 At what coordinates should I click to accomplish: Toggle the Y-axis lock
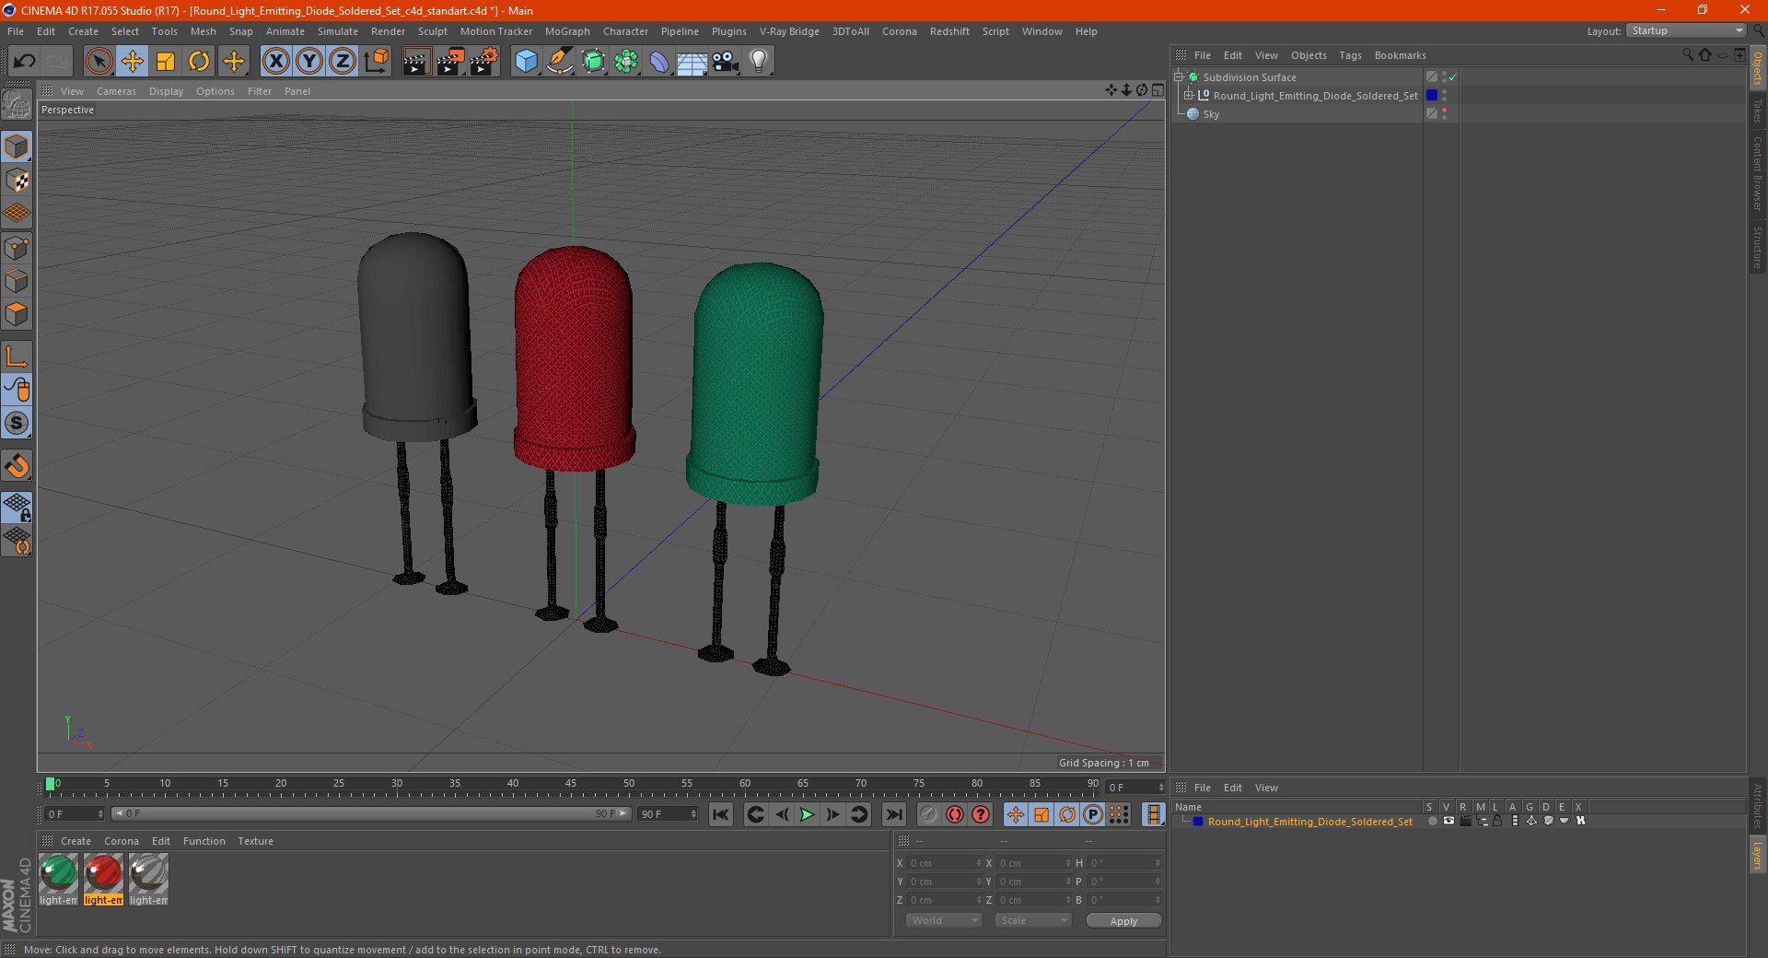pyautogui.click(x=309, y=62)
